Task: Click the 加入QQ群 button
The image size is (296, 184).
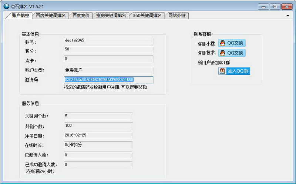Action: 234,71
